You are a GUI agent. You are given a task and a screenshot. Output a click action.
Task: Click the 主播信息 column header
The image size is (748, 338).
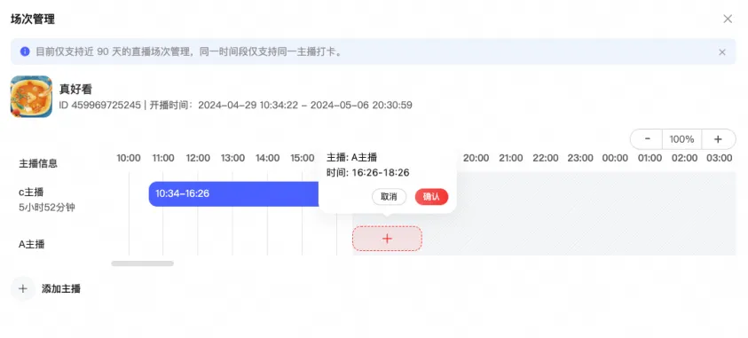click(38, 163)
